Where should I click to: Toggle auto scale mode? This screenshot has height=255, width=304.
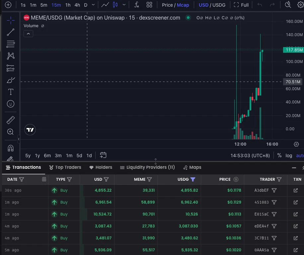[x=300, y=156]
